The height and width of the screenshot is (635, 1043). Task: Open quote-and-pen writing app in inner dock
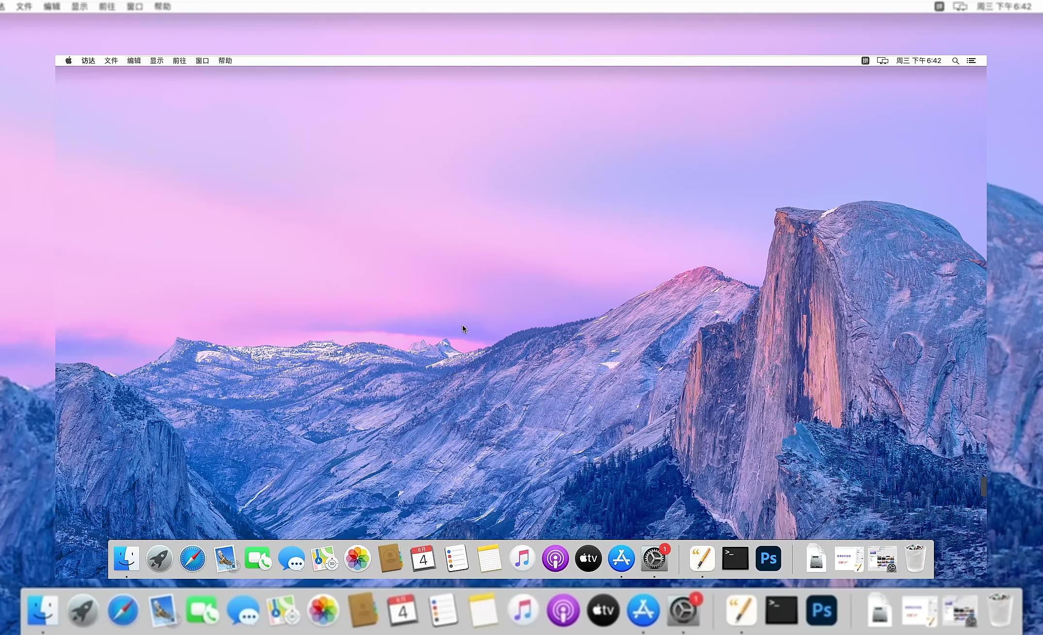(x=702, y=558)
